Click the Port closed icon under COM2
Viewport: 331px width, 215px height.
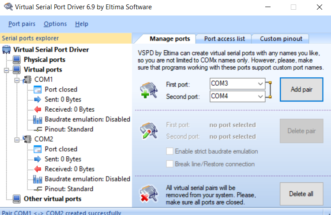click(x=38, y=149)
